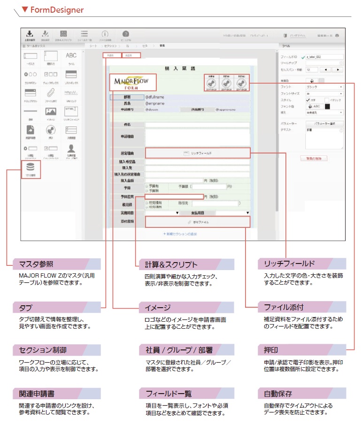Open the alignment dropdown in properties
362x426 pixels.
point(324,113)
